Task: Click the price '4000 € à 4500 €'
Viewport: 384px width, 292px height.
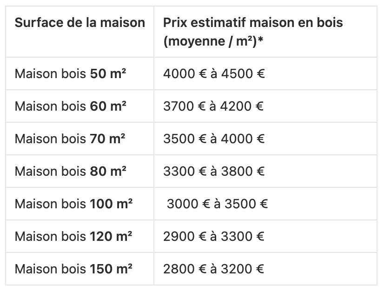Action: coord(214,74)
